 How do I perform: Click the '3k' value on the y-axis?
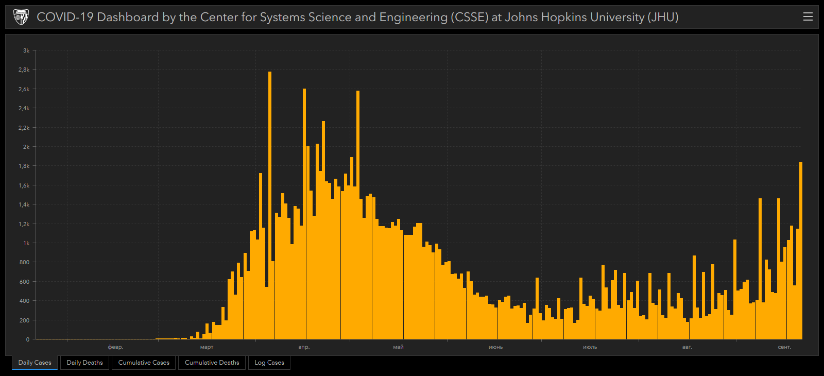click(x=26, y=50)
